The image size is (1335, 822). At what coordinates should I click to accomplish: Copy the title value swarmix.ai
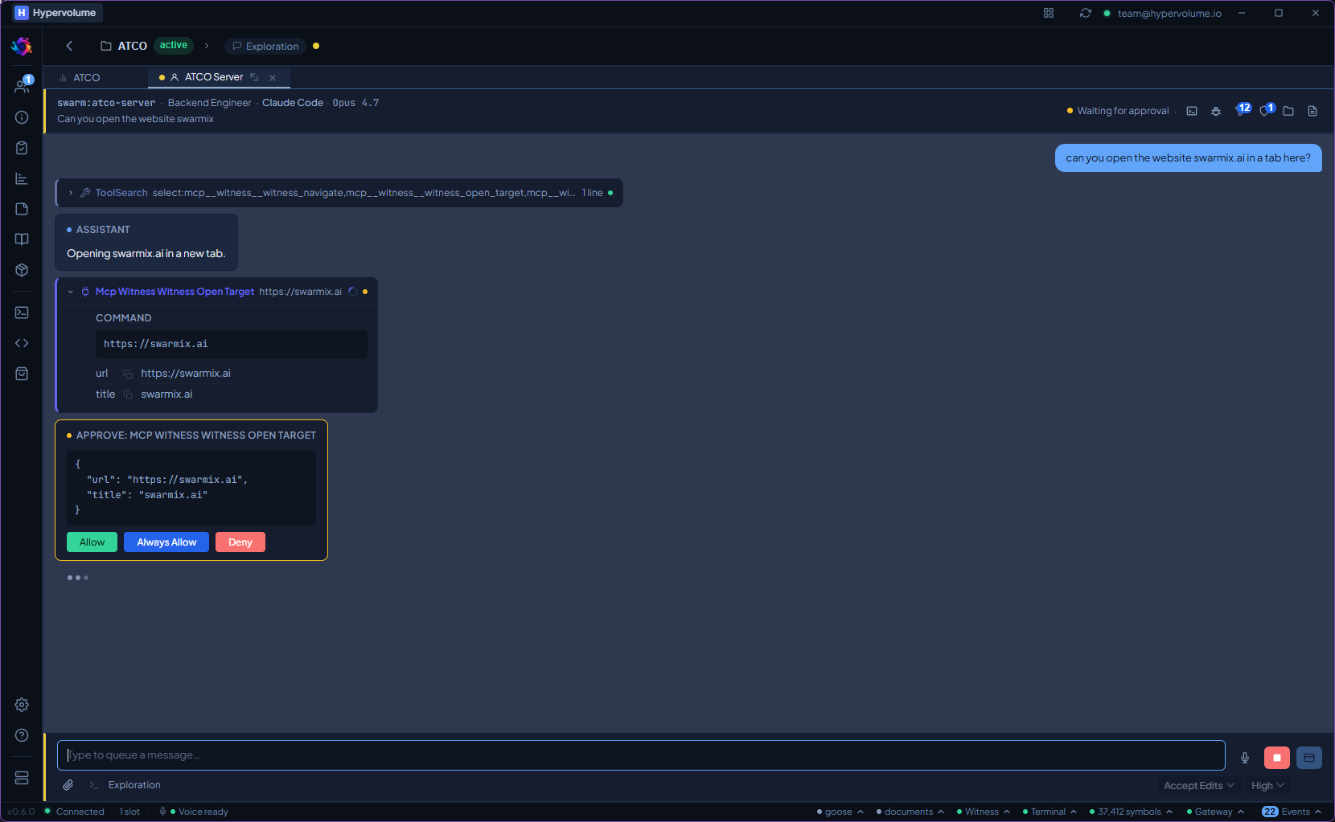[x=128, y=395]
